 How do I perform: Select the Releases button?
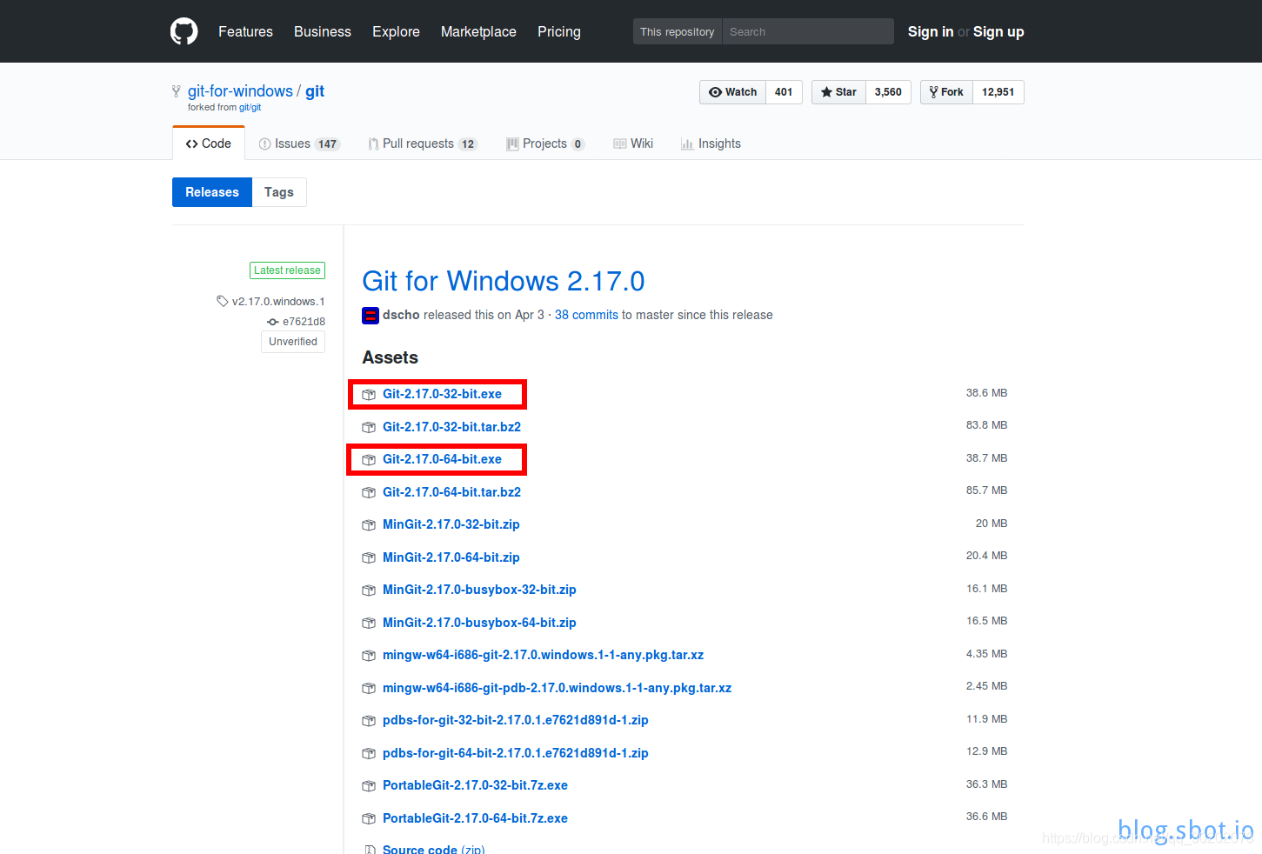point(212,192)
